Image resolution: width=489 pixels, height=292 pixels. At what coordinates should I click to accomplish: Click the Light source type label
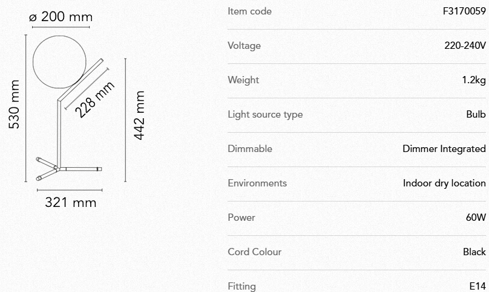265,115
